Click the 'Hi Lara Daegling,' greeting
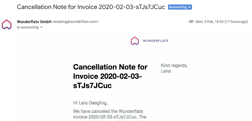Viewport: 252px width, 121px height. 90,103
